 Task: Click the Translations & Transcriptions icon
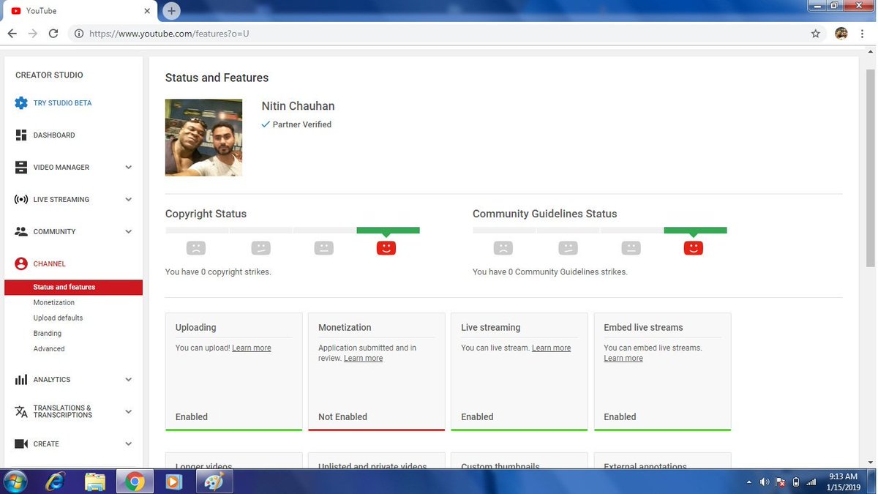pos(21,412)
